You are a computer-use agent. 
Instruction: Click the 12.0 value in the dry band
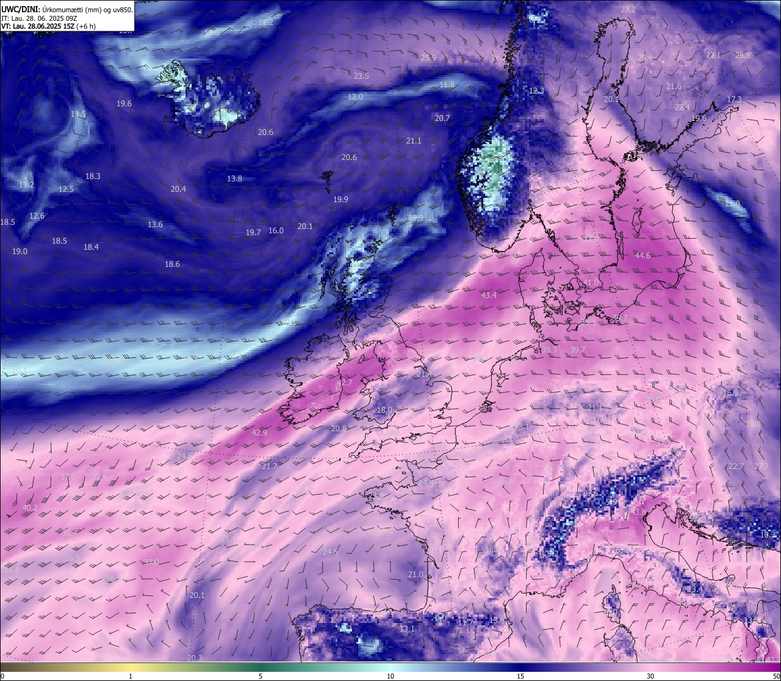355,97
